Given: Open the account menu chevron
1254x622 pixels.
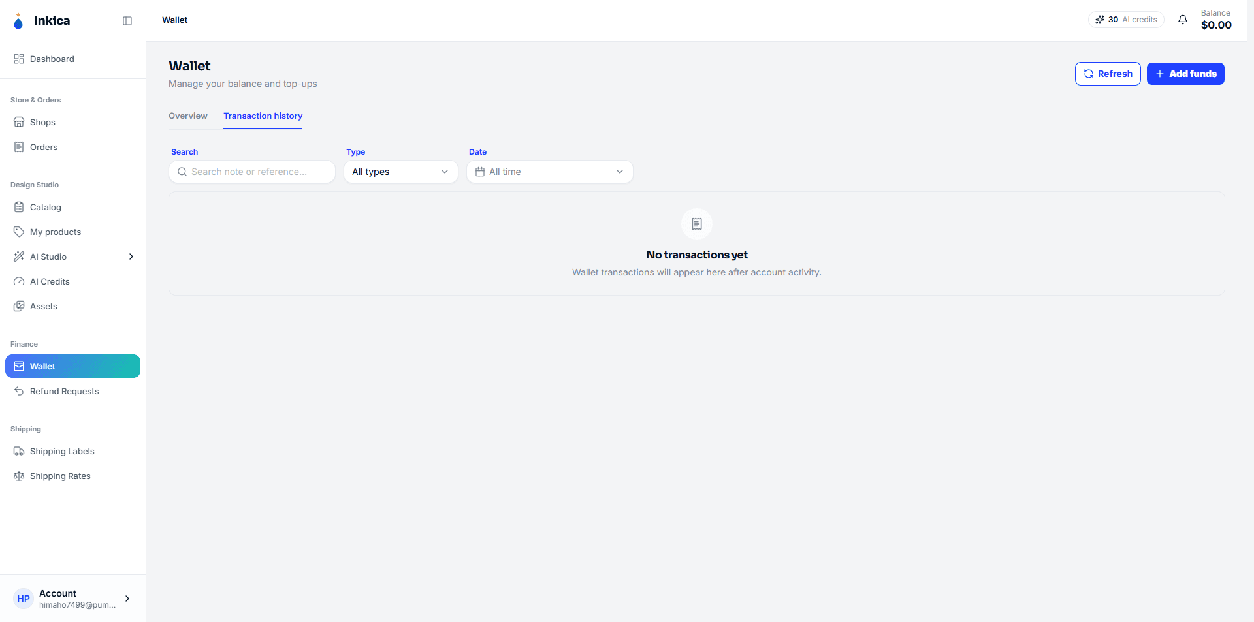Looking at the screenshot, I should [x=127, y=599].
